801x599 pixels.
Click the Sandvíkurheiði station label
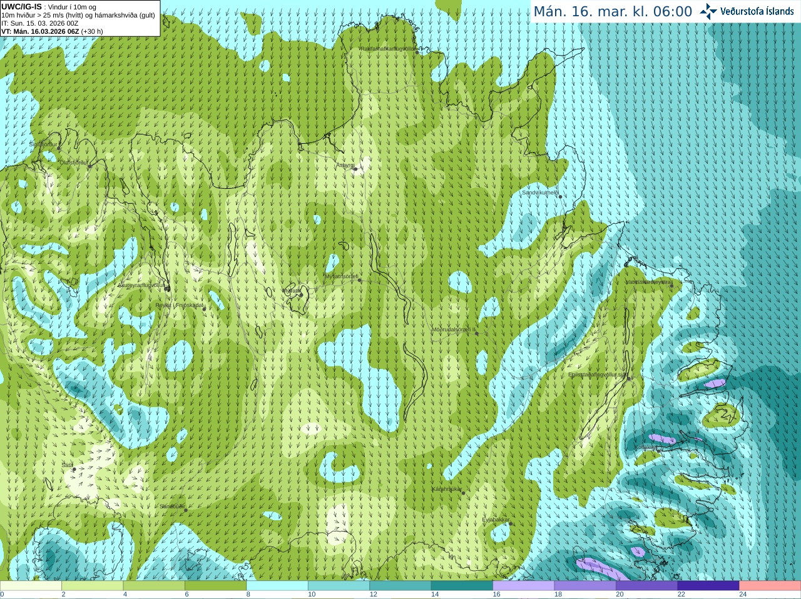click(540, 193)
